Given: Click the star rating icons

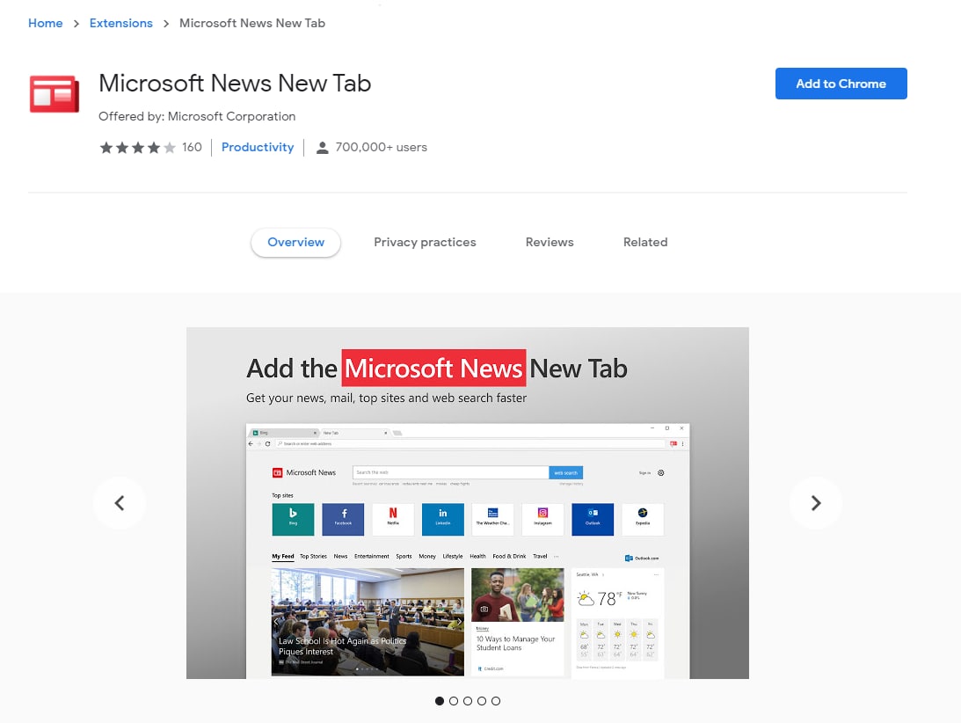Looking at the screenshot, I should coord(138,147).
